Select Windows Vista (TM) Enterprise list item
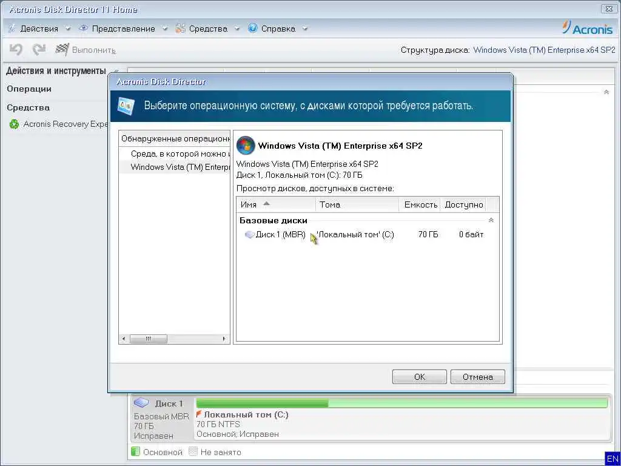Screen dimensions: 621x466 (x=174, y=167)
